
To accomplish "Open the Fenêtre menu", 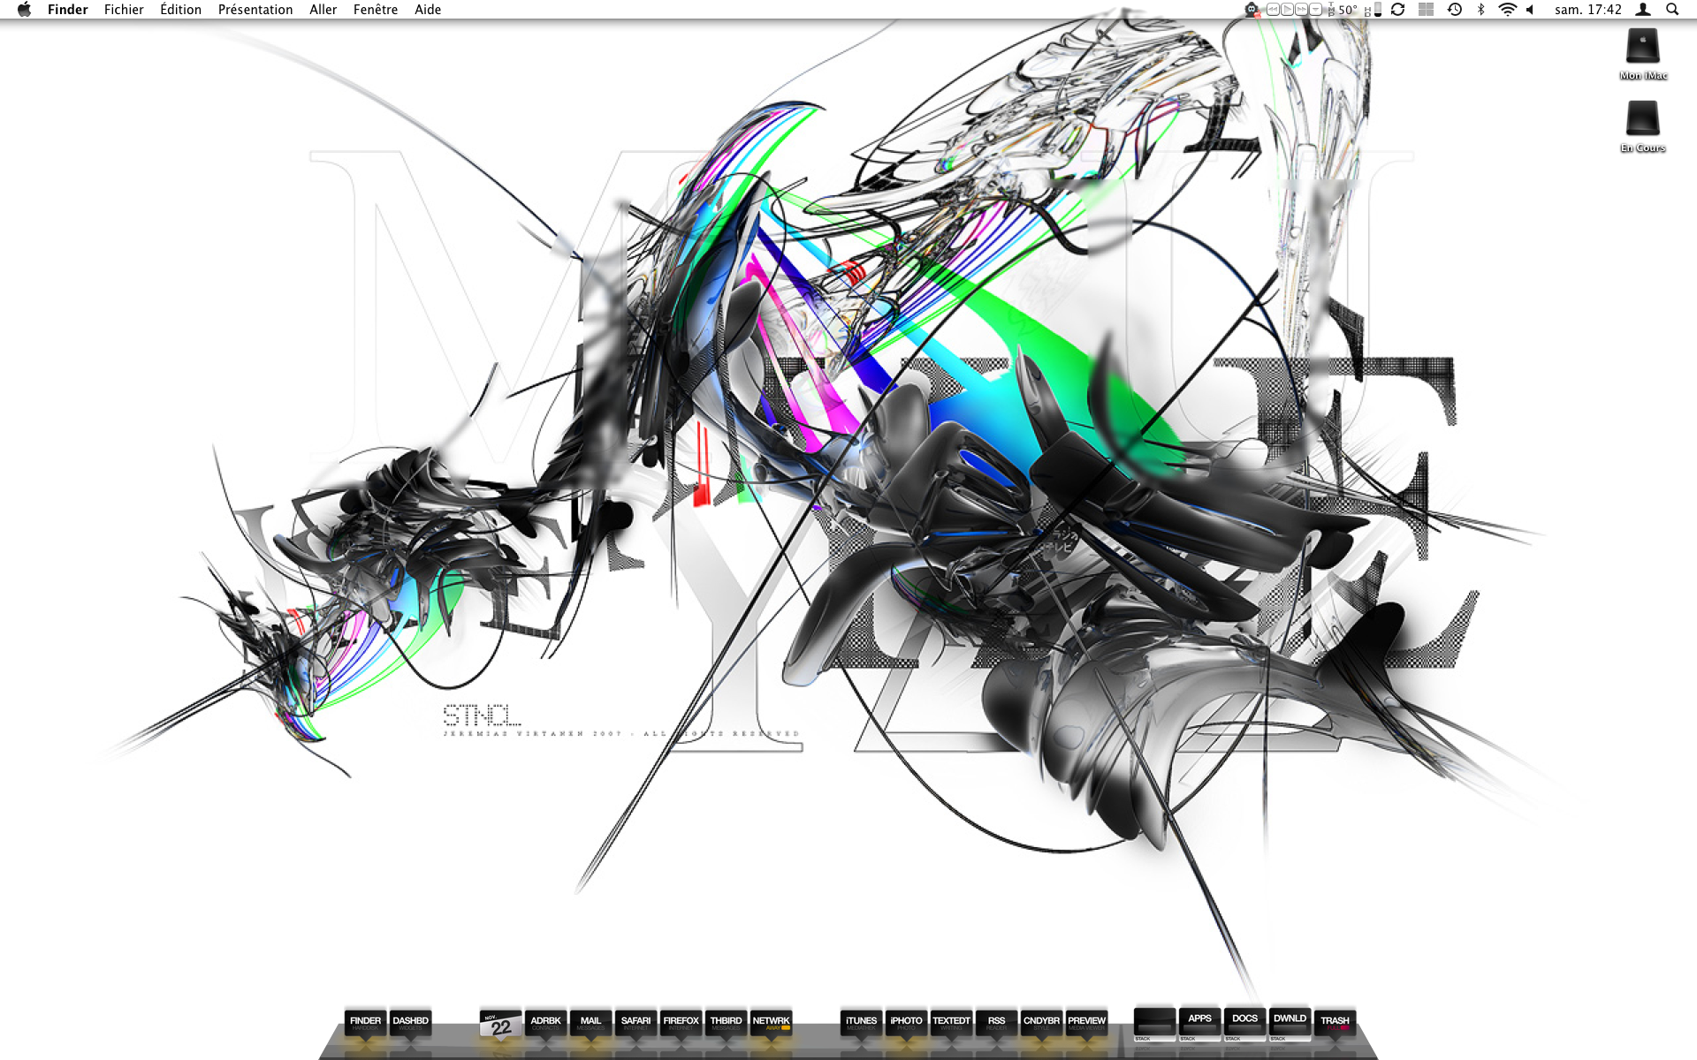I will pyautogui.click(x=375, y=10).
